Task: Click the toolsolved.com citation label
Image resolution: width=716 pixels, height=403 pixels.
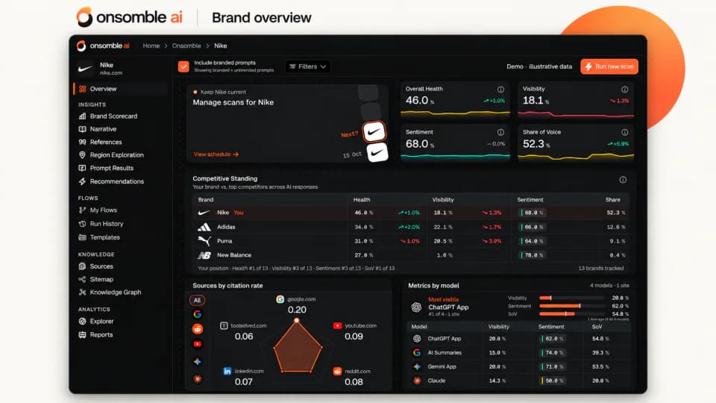Action: pos(248,326)
